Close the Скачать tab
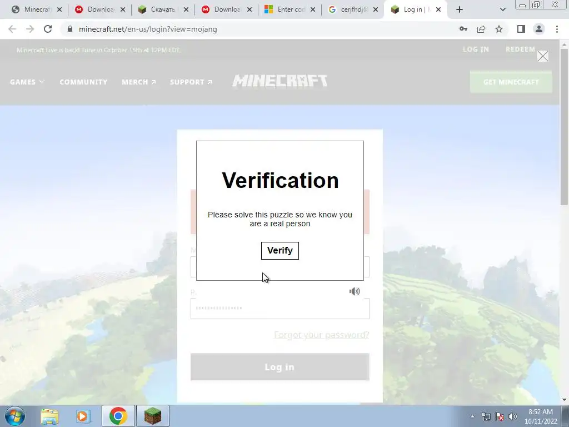 coord(186,9)
